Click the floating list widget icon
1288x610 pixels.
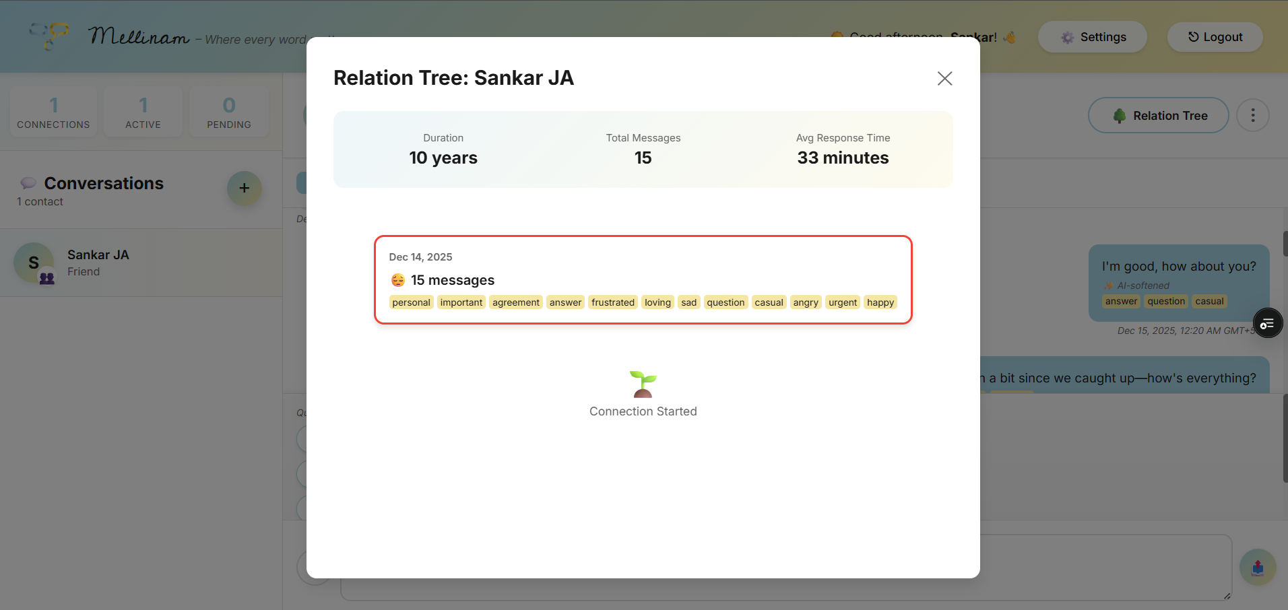click(x=1267, y=324)
